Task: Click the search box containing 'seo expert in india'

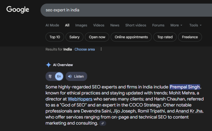Action: click(x=126, y=10)
